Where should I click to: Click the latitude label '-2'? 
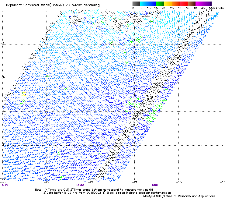pyautogui.click(x=2, y=44)
